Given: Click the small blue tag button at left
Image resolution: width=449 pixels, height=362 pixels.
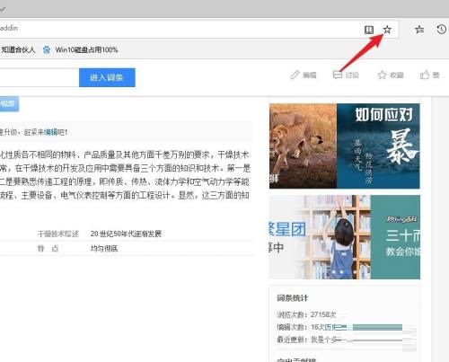Looking at the screenshot, I should pos(9,104).
